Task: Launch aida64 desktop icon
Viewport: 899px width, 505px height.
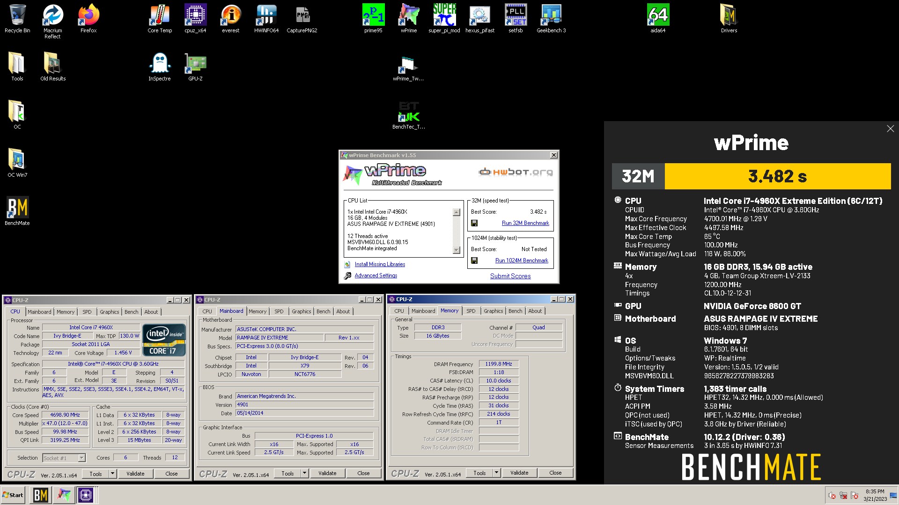Action: point(658,19)
